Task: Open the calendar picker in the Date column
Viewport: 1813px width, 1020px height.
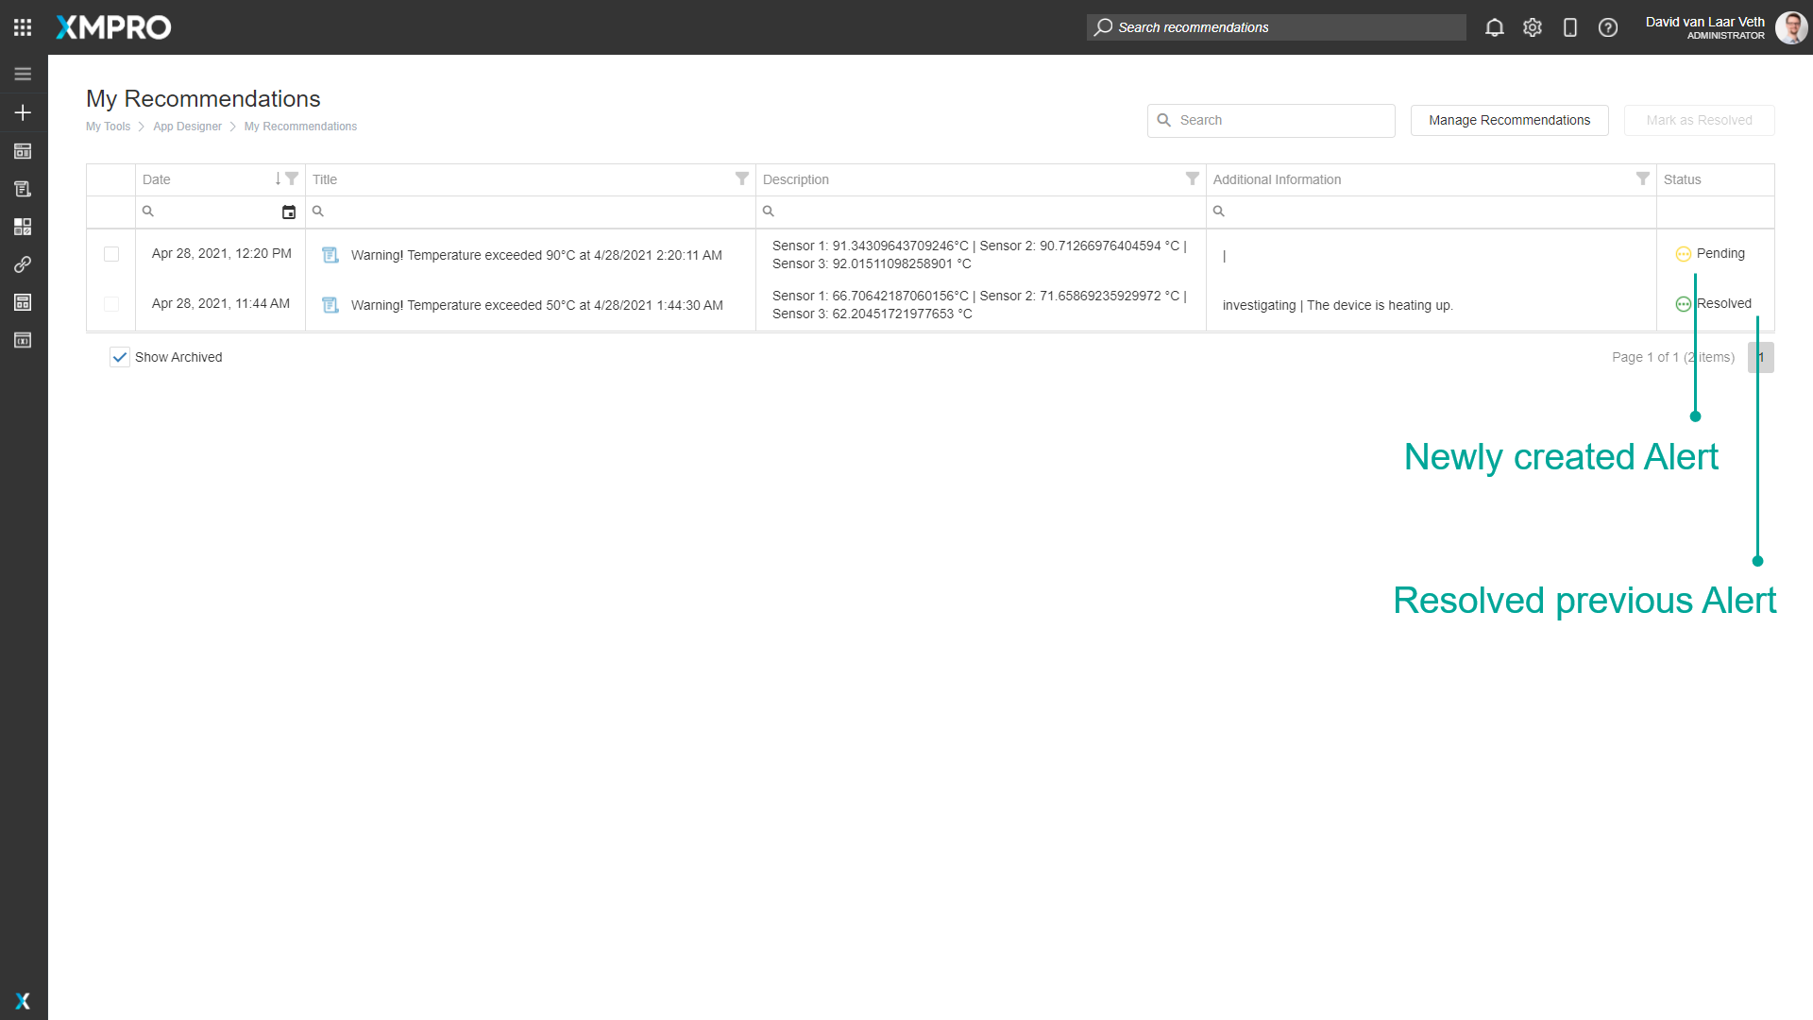Action: (289, 212)
